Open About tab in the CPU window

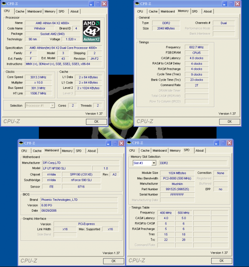click(x=74, y=11)
